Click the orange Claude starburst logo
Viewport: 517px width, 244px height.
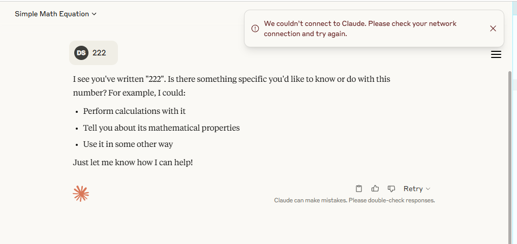click(x=81, y=194)
